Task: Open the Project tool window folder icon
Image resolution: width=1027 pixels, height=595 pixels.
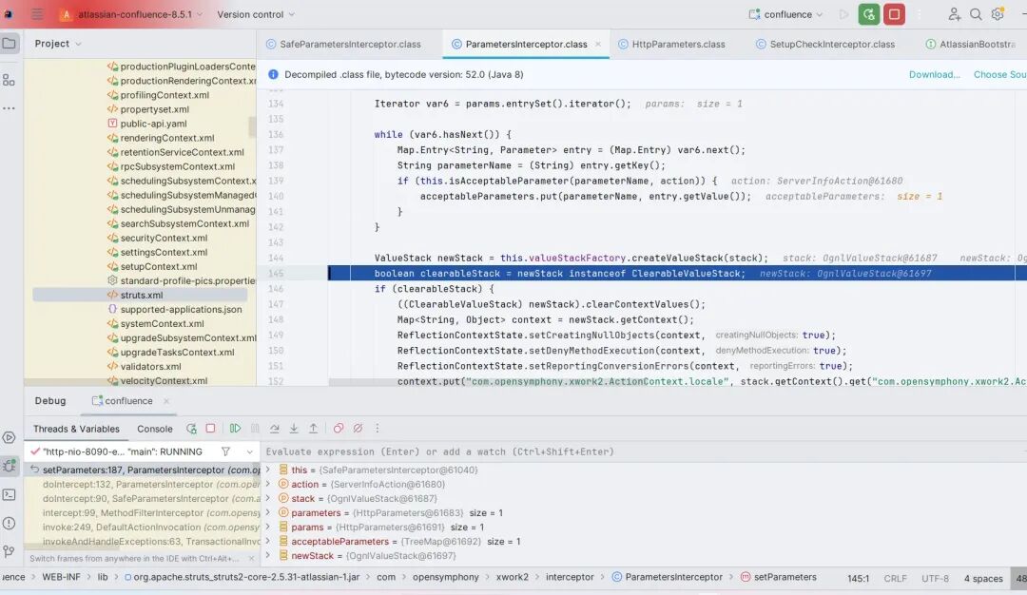Action: [10, 44]
